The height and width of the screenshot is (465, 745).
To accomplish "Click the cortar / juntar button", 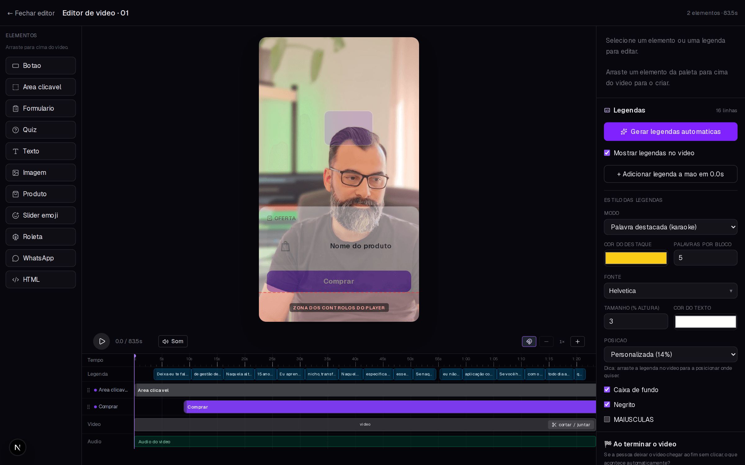I will tap(571, 425).
